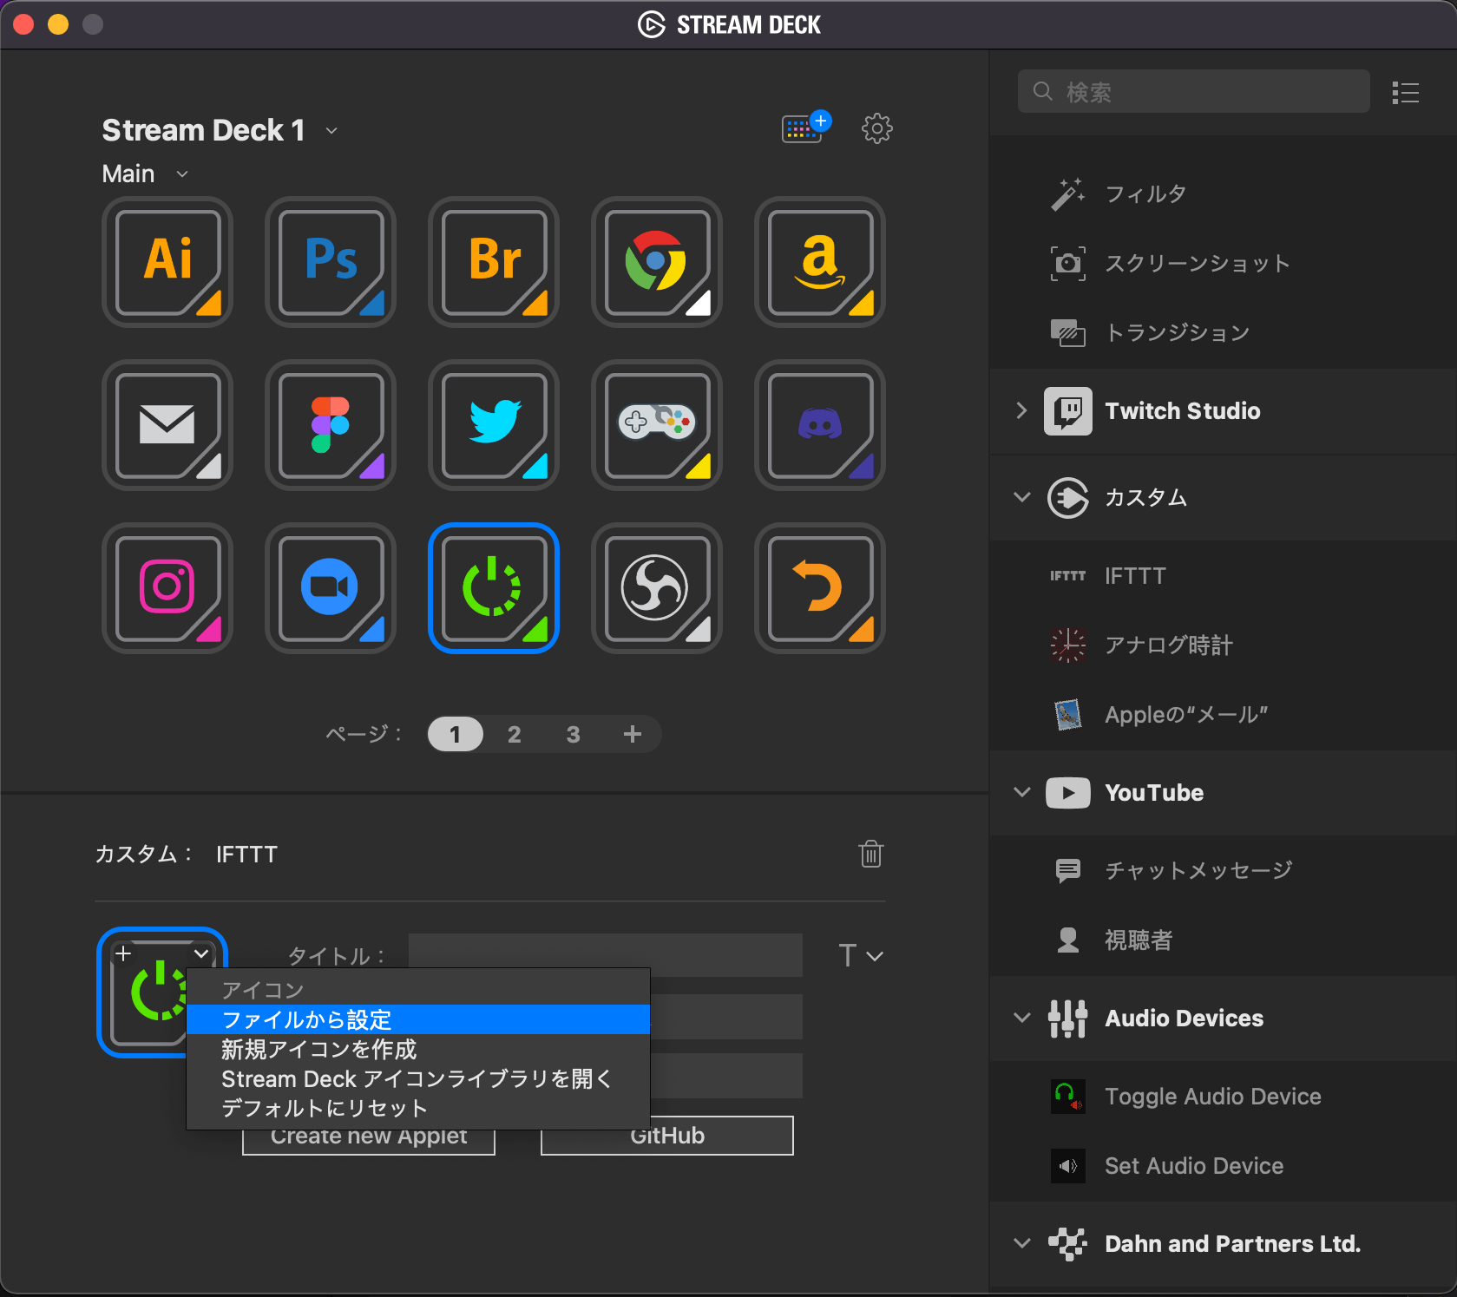Click the icon preview chevron dropdown

tap(201, 953)
